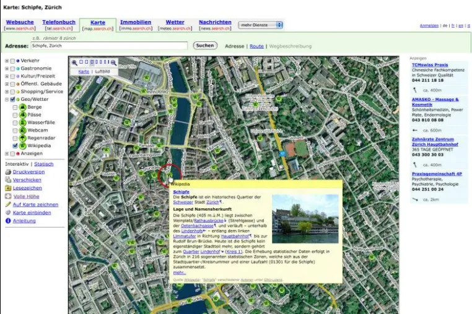
Task: Click the walking direction icon under TCMswiss Praxis
Action: [x=415, y=90]
